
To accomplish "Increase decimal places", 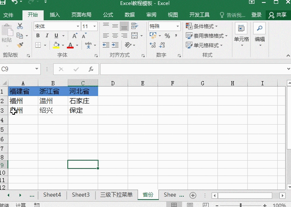I will tap(153, 45).
